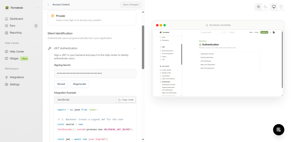This screenshot has height=142, width=291.
Task: Expand Customization in preview sidebar
Action: point(178,76)
